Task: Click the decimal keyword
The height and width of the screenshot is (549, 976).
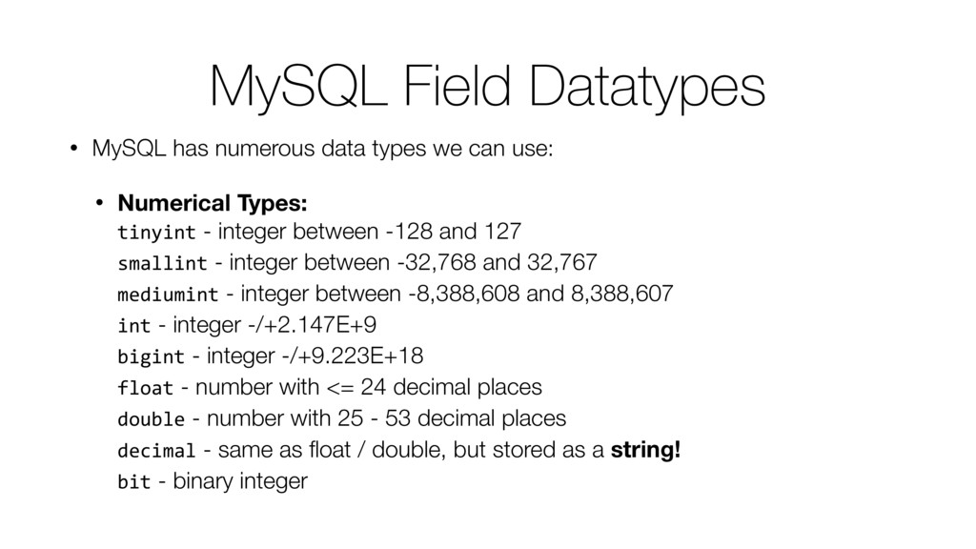Action: (x=157, y=450)
